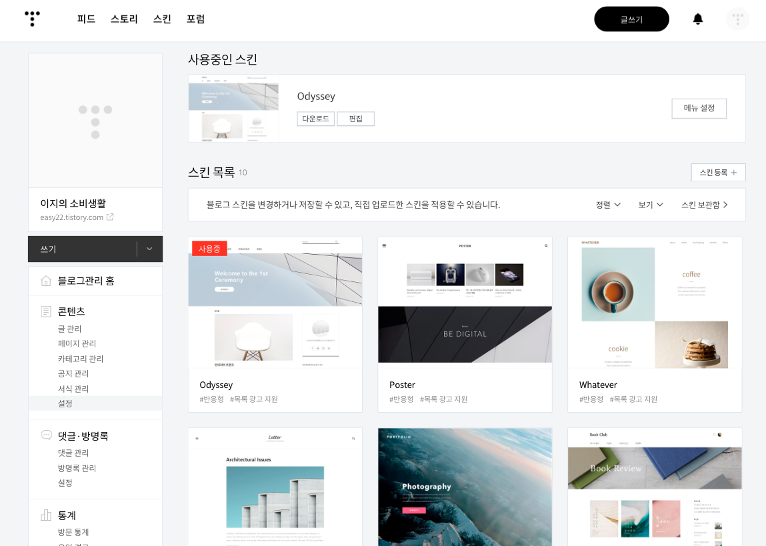
Task: Open 페이지 관리
Action: [x=77, y=343]
